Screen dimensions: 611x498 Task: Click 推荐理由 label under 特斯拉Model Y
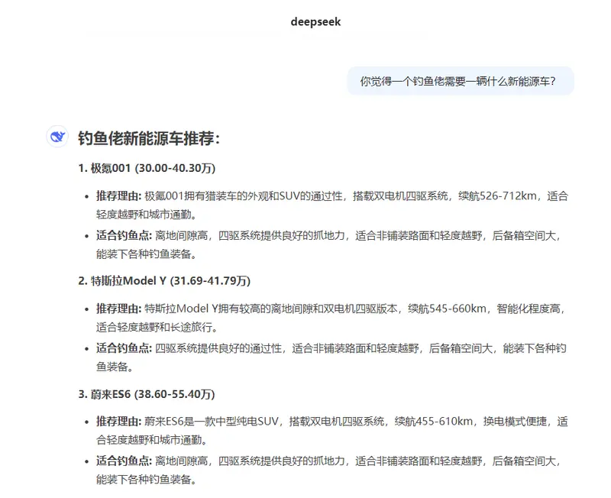(x=118, y=309)
